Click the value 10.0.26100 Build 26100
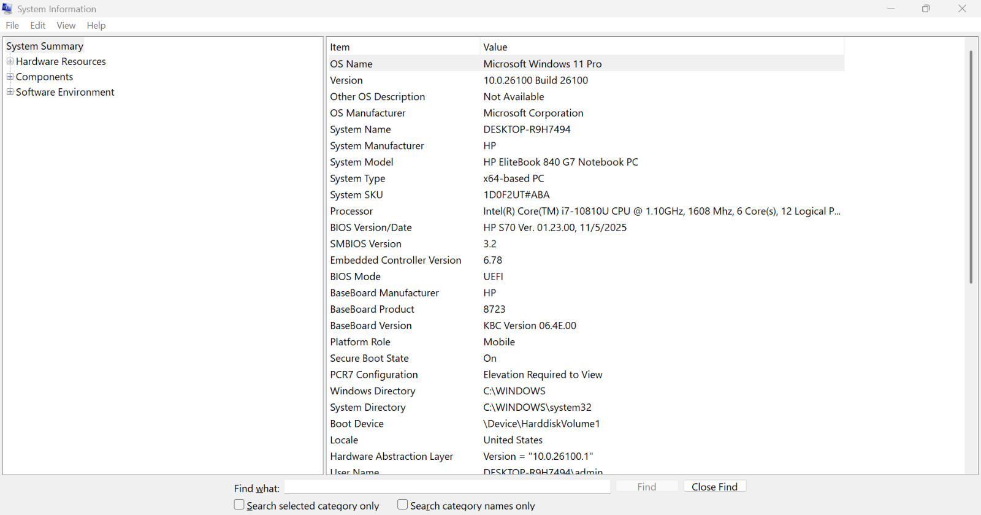 coord(536,80)
